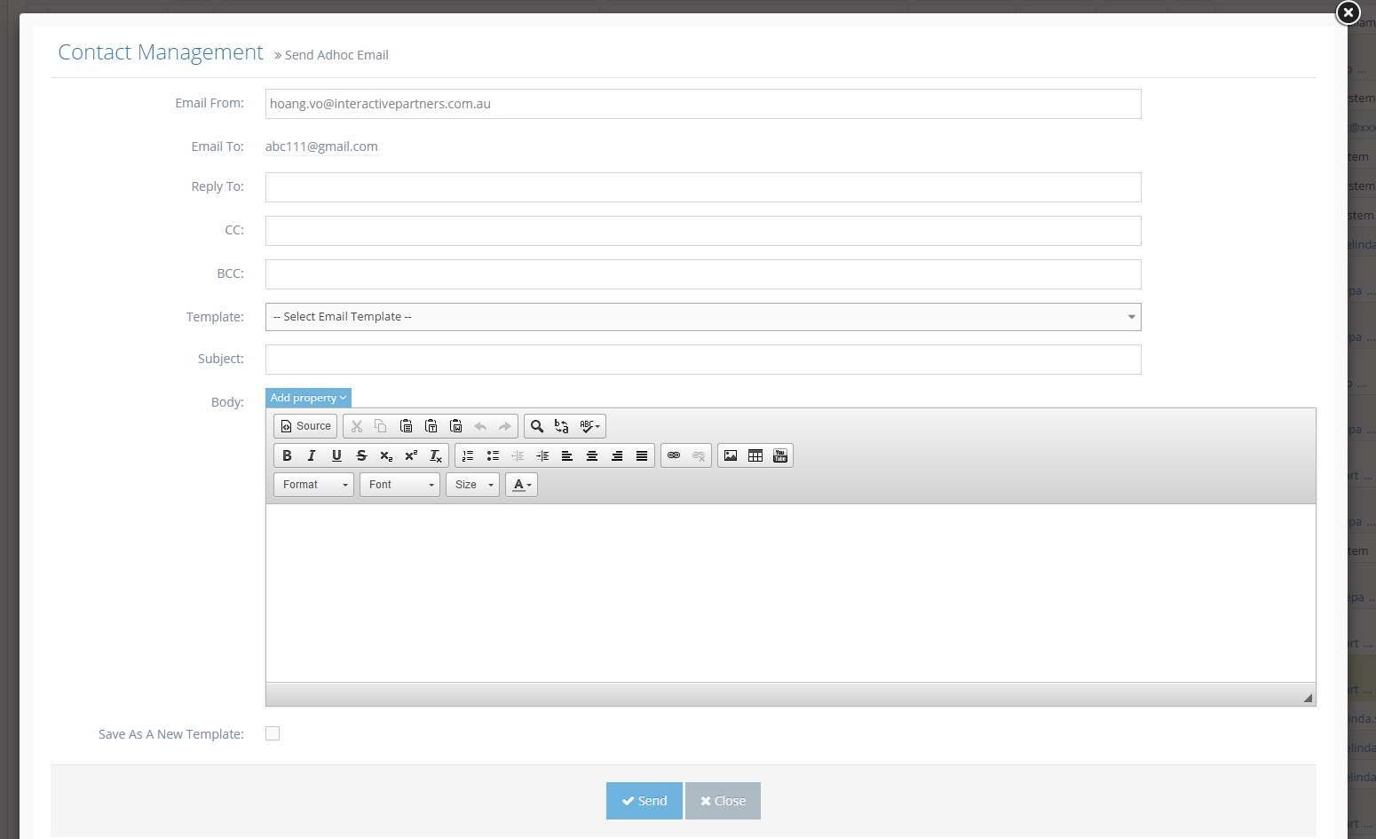Viewport: 1376px width, 839px height.
Task: Select the Bold formatting icon
Action: [287, 455]
